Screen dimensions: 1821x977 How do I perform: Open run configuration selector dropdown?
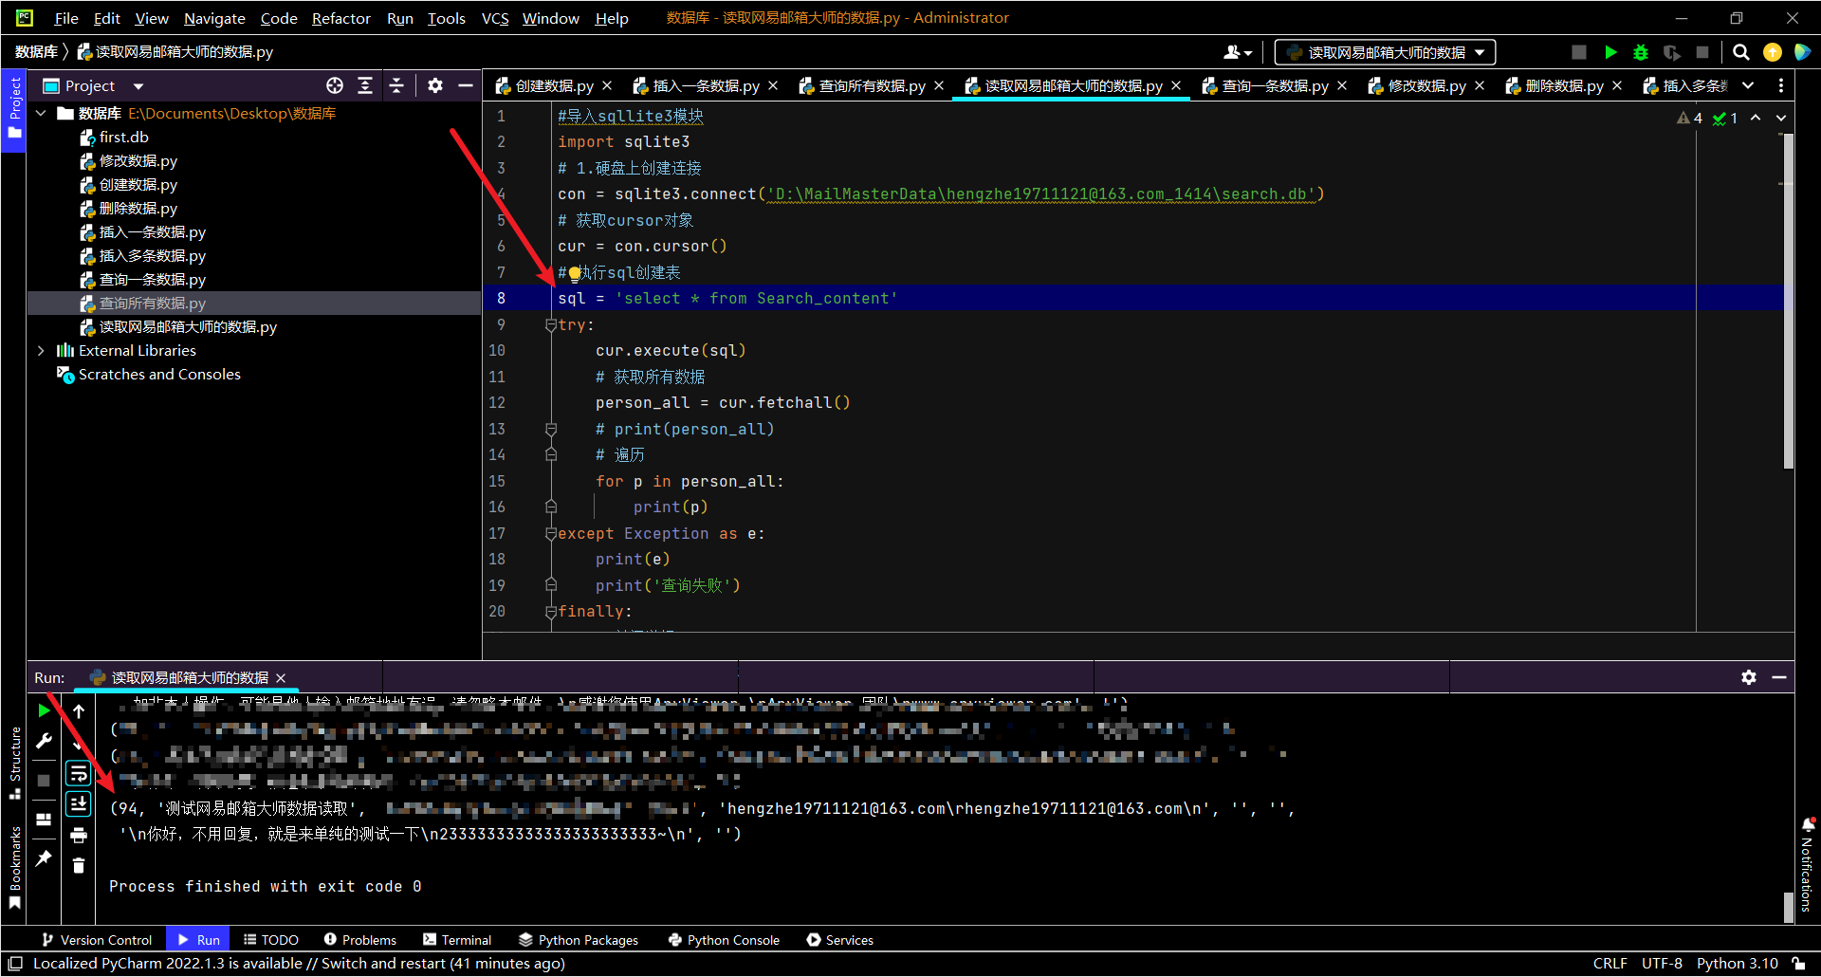click(1385, 52)
